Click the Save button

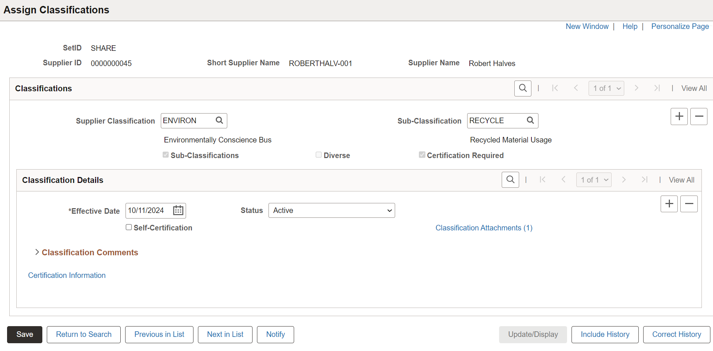[x=24, y=334]
